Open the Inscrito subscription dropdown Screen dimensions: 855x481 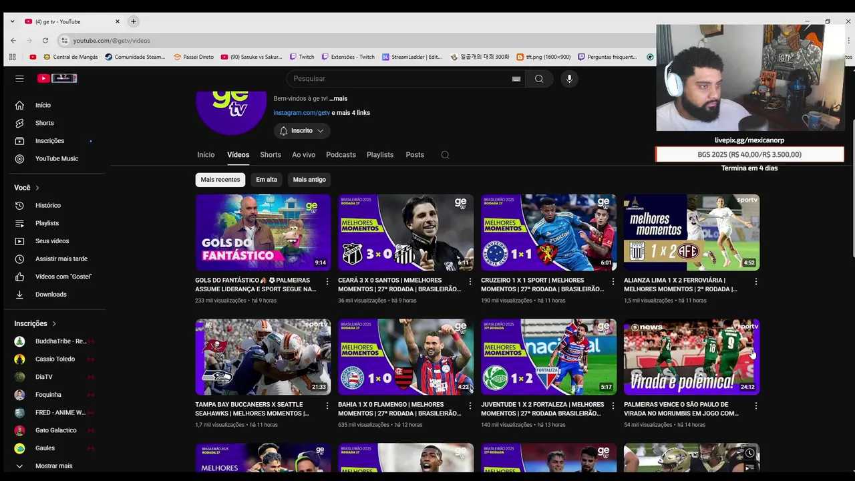(x=302, y=131)
